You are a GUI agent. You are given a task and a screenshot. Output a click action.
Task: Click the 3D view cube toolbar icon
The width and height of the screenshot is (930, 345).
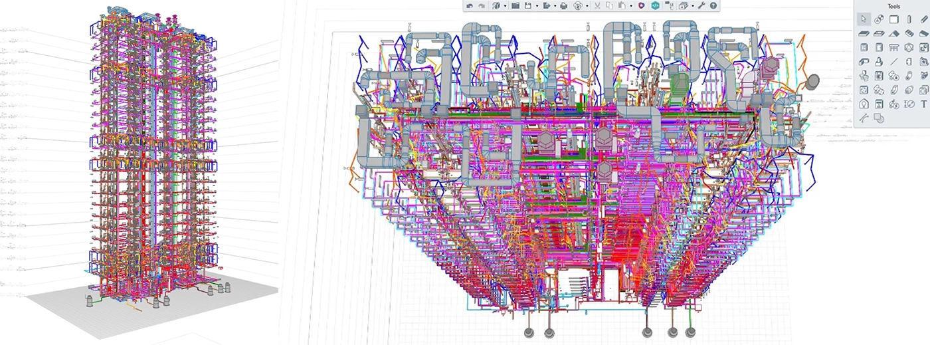click(x=496, y=6)
